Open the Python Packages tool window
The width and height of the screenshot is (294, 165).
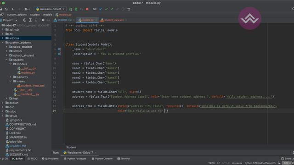75,159
